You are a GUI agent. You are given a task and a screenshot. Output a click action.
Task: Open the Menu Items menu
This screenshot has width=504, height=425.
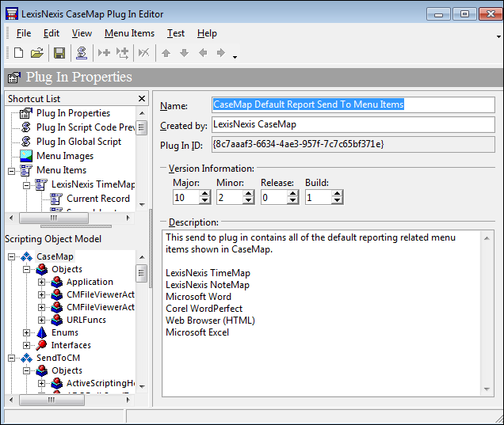pyautogui.click(x=128, y=33)
